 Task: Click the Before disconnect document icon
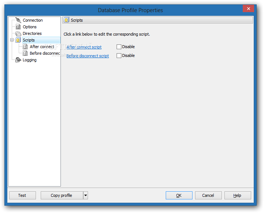(25, 53)
